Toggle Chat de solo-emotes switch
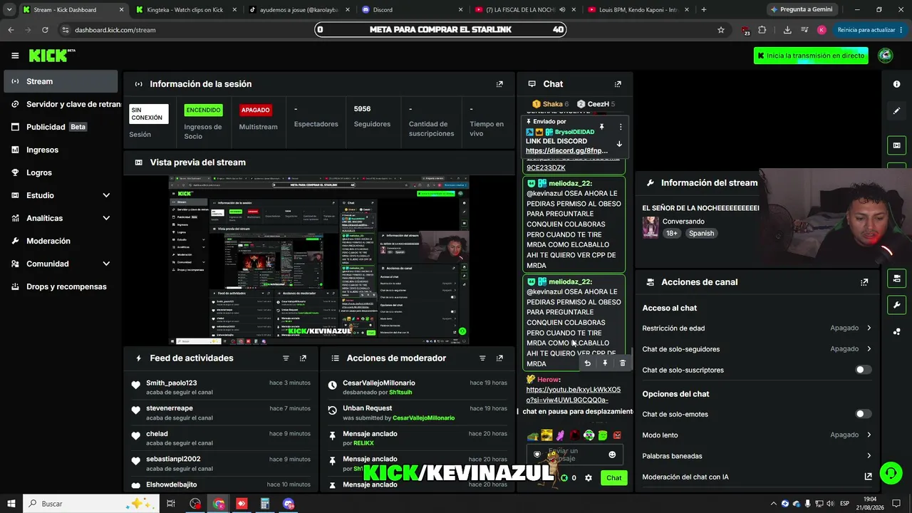 (x=864, y=414)
